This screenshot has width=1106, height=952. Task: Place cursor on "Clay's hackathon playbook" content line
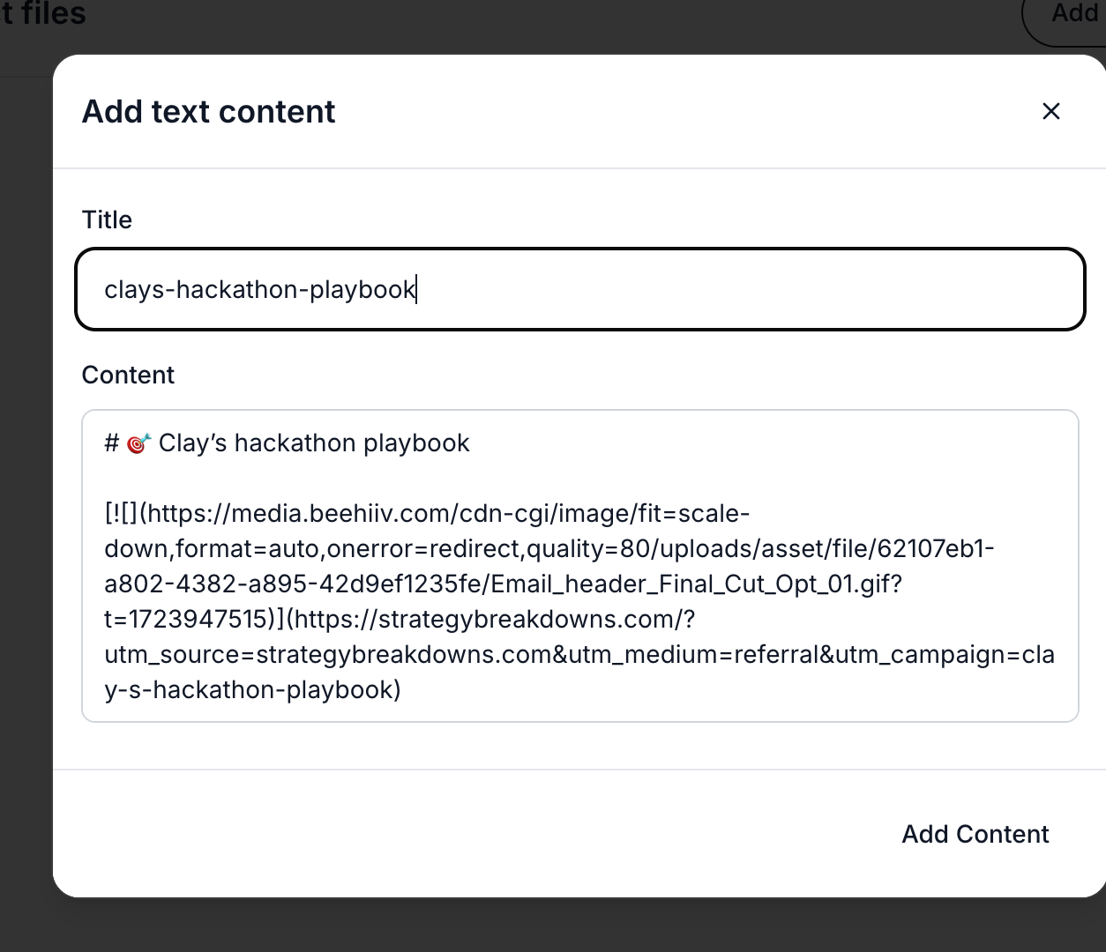tap(314, 443)
